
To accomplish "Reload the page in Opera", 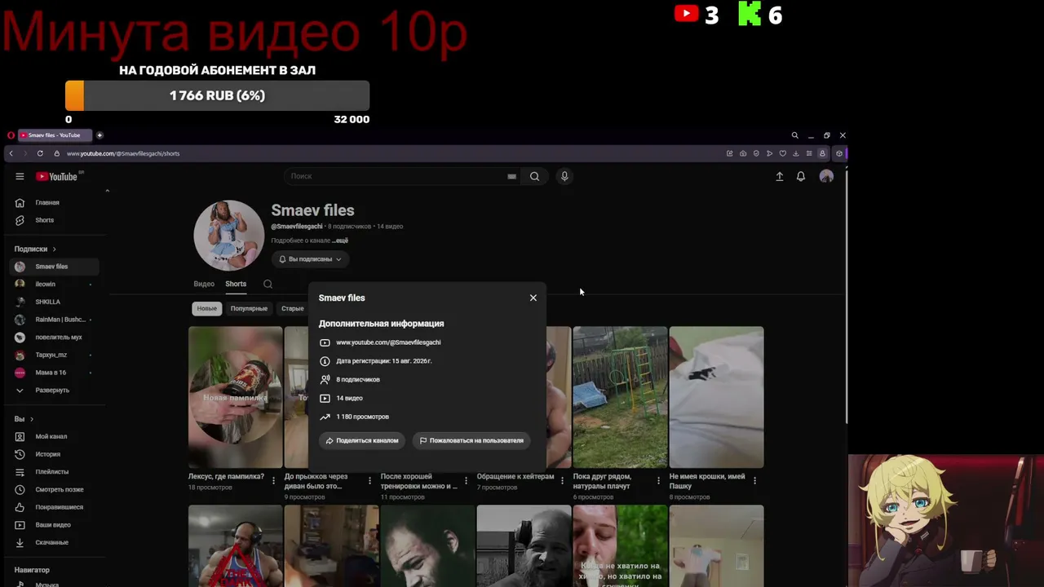I will pyautogui.click(x=40, y=153).
